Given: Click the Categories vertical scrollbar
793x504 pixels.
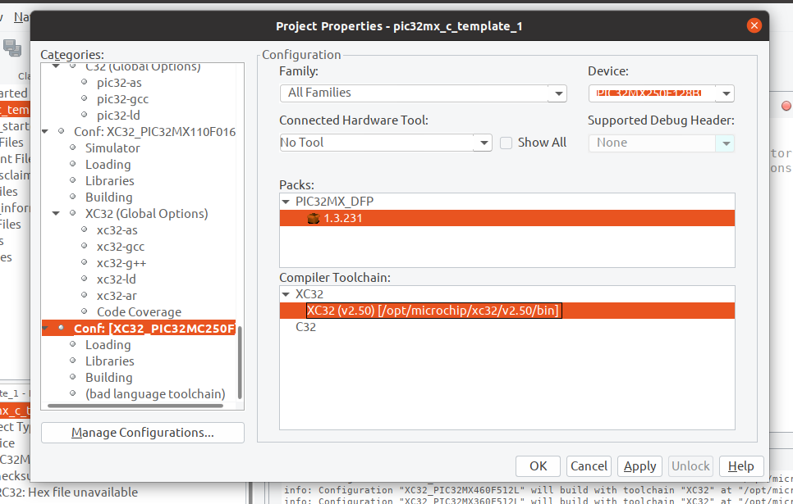Looking at the screenshot, I should (x=240, y=362).
